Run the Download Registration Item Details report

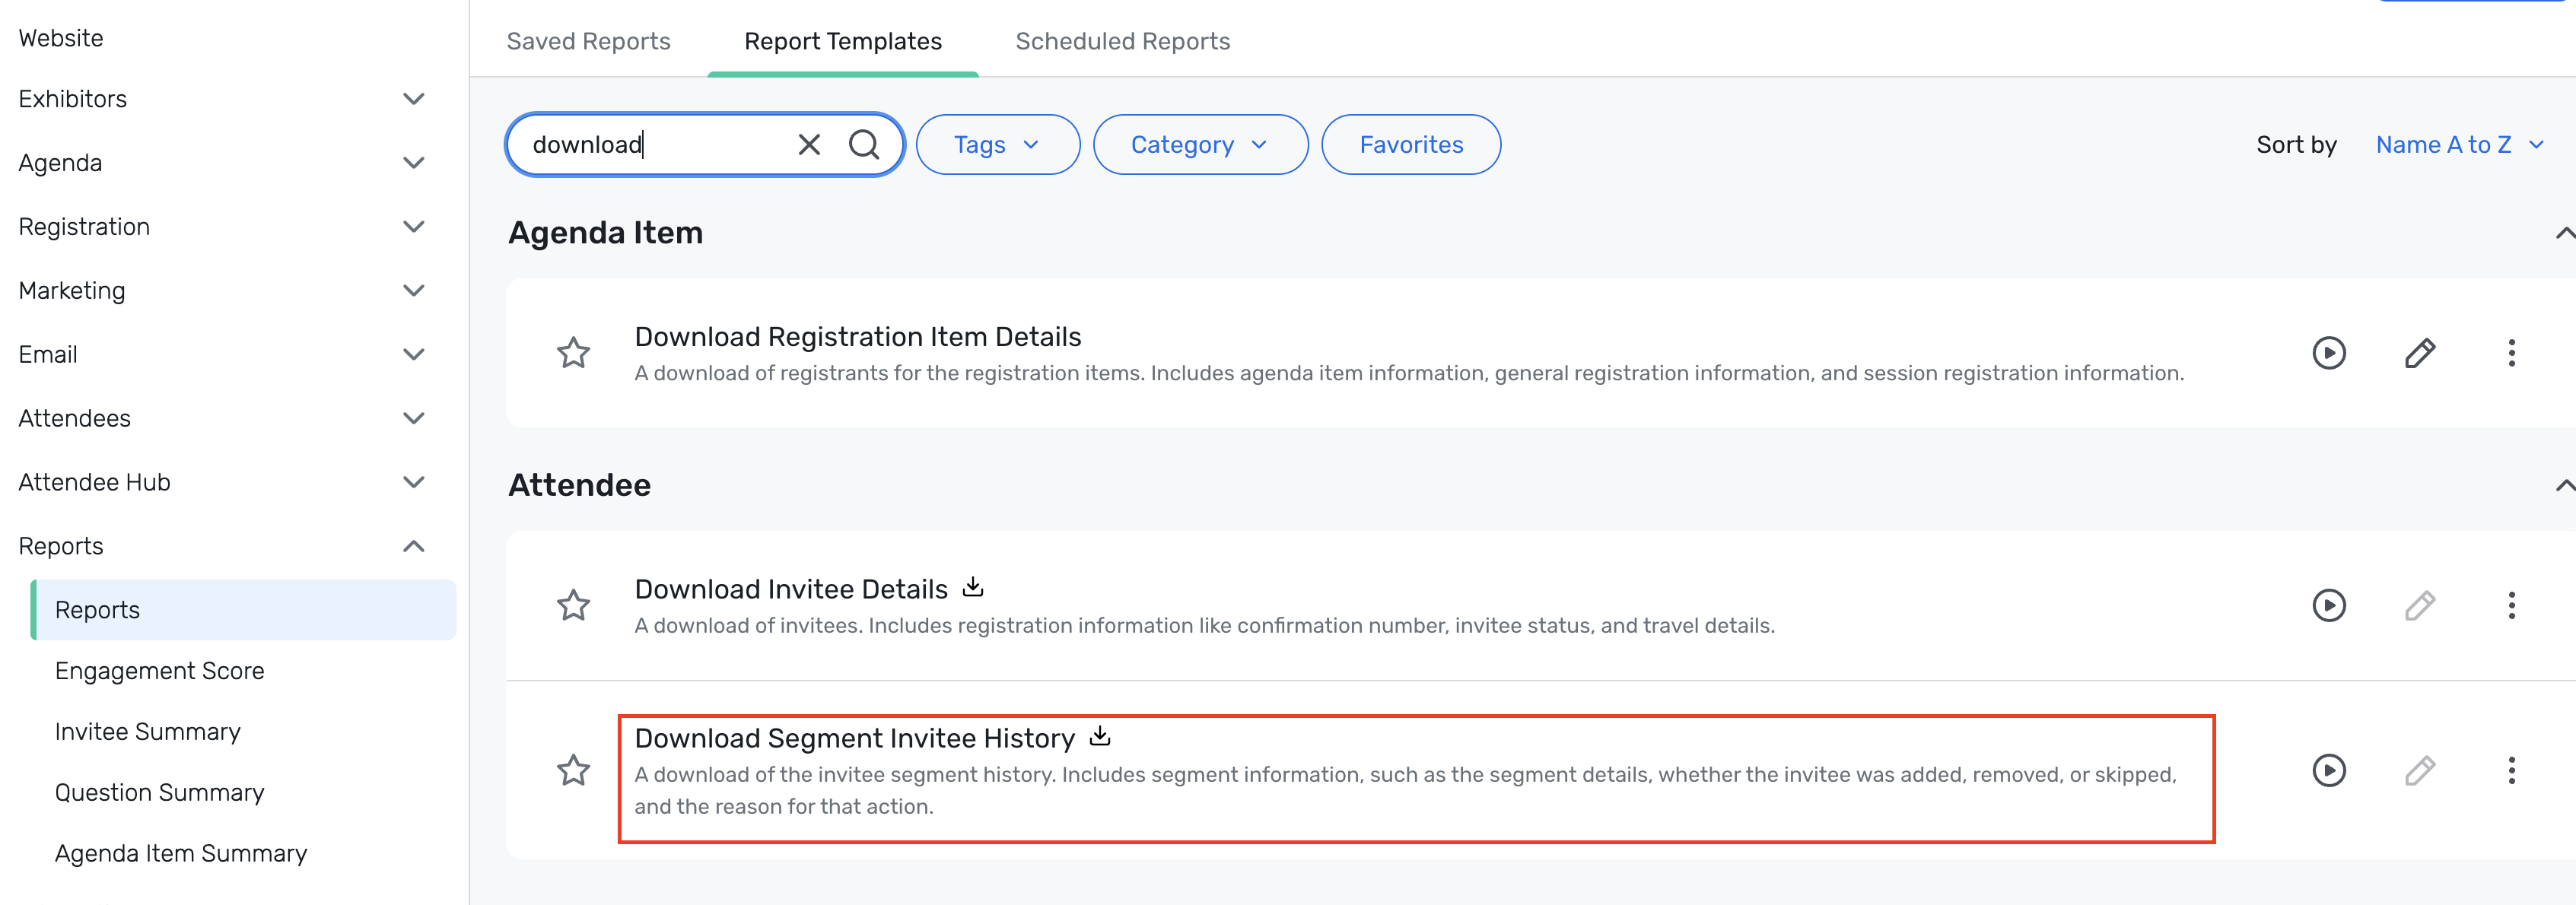click(2328, 353)
